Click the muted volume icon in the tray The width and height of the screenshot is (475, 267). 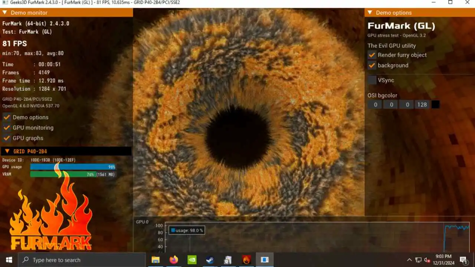[427, 260]
